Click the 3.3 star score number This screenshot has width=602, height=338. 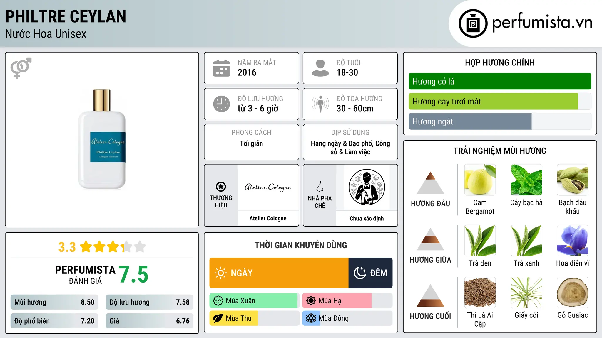click(67, 247)
